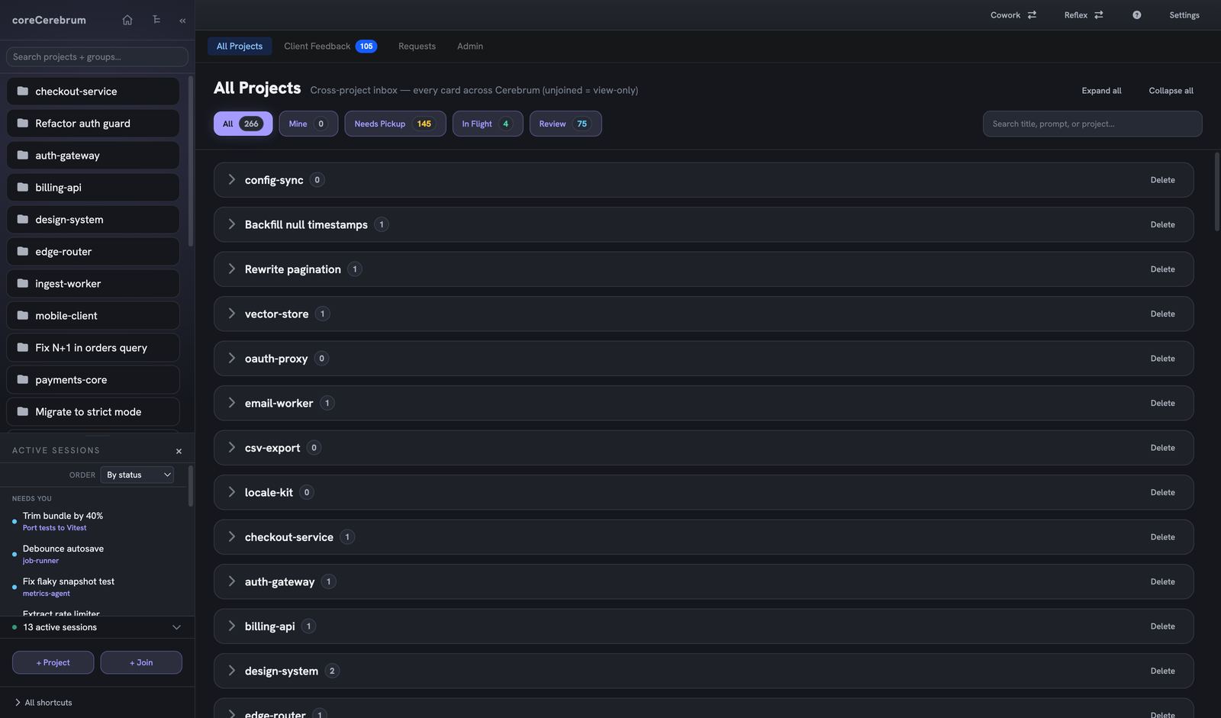The image size is (1221, 718).
Task: Click the auth-gateway row title in main list
Action: [279, 581]
